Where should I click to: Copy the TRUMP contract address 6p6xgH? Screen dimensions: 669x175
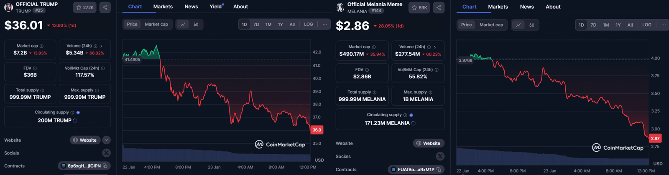coord(105,166)
